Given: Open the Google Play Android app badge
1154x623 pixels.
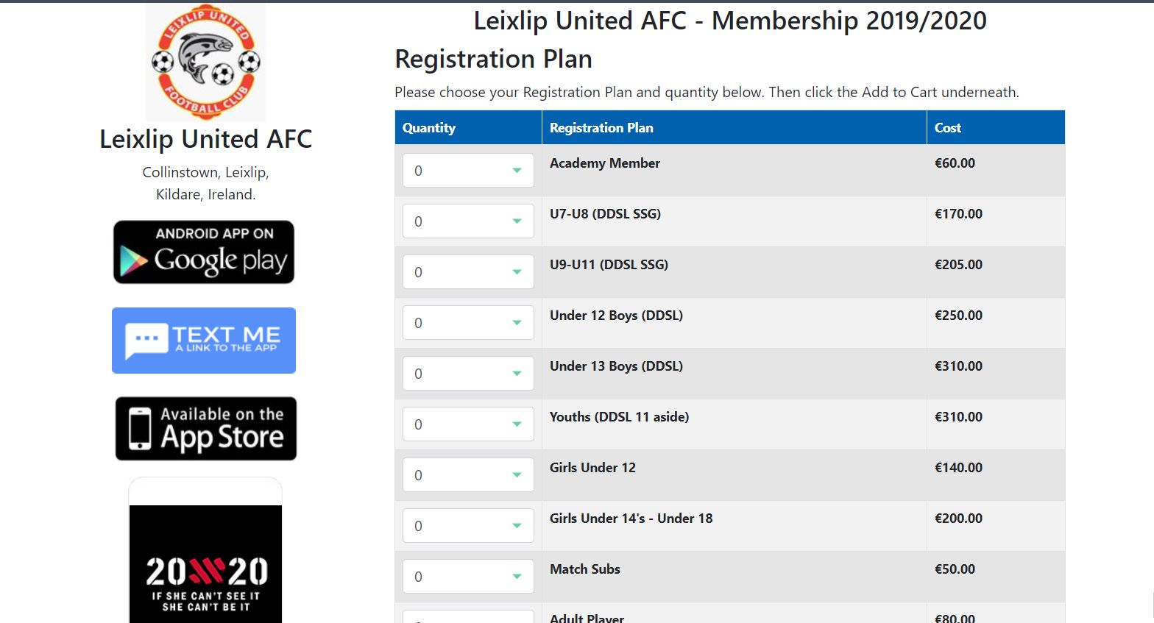Looking at the screenshot, I should (x=204, y=252).
